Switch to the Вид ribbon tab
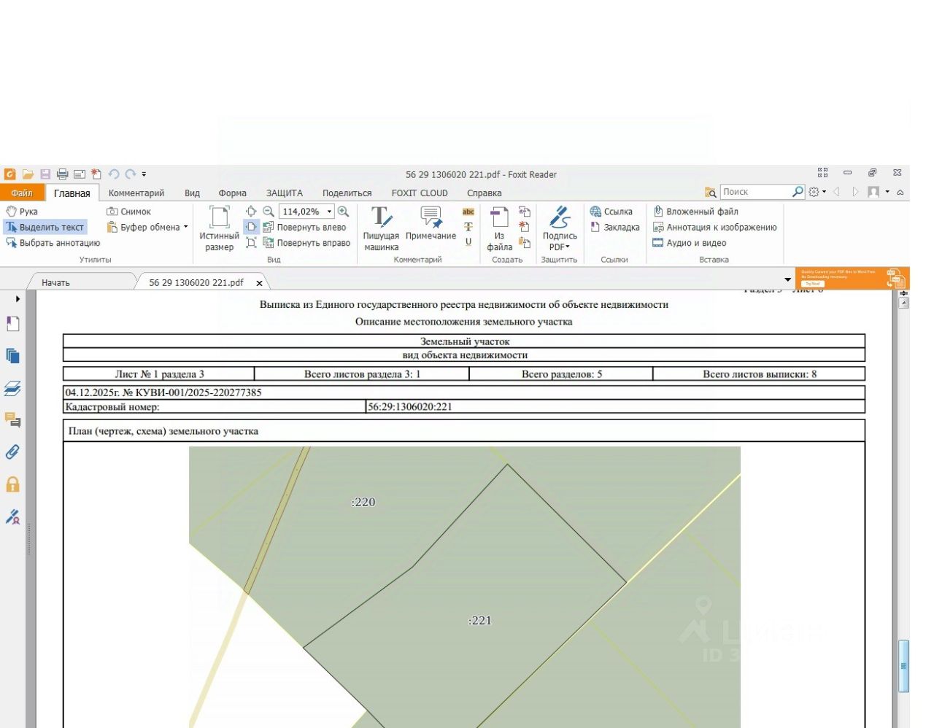The height and width of the screenshot is (728, 934). pyautogui.click(x=192, y=193)
